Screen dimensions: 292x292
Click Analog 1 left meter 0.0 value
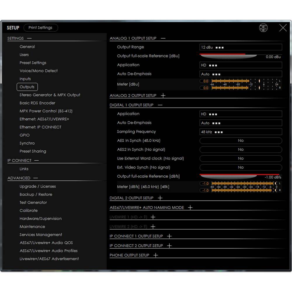204,81
